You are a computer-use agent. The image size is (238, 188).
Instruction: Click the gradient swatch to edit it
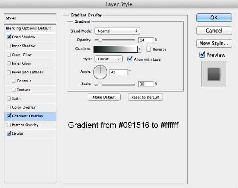(x=115, y=50)
